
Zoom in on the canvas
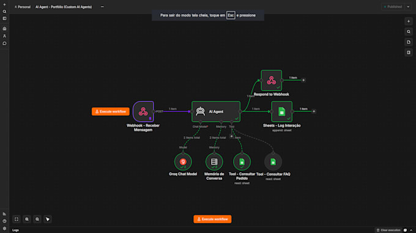click(27, 219)
